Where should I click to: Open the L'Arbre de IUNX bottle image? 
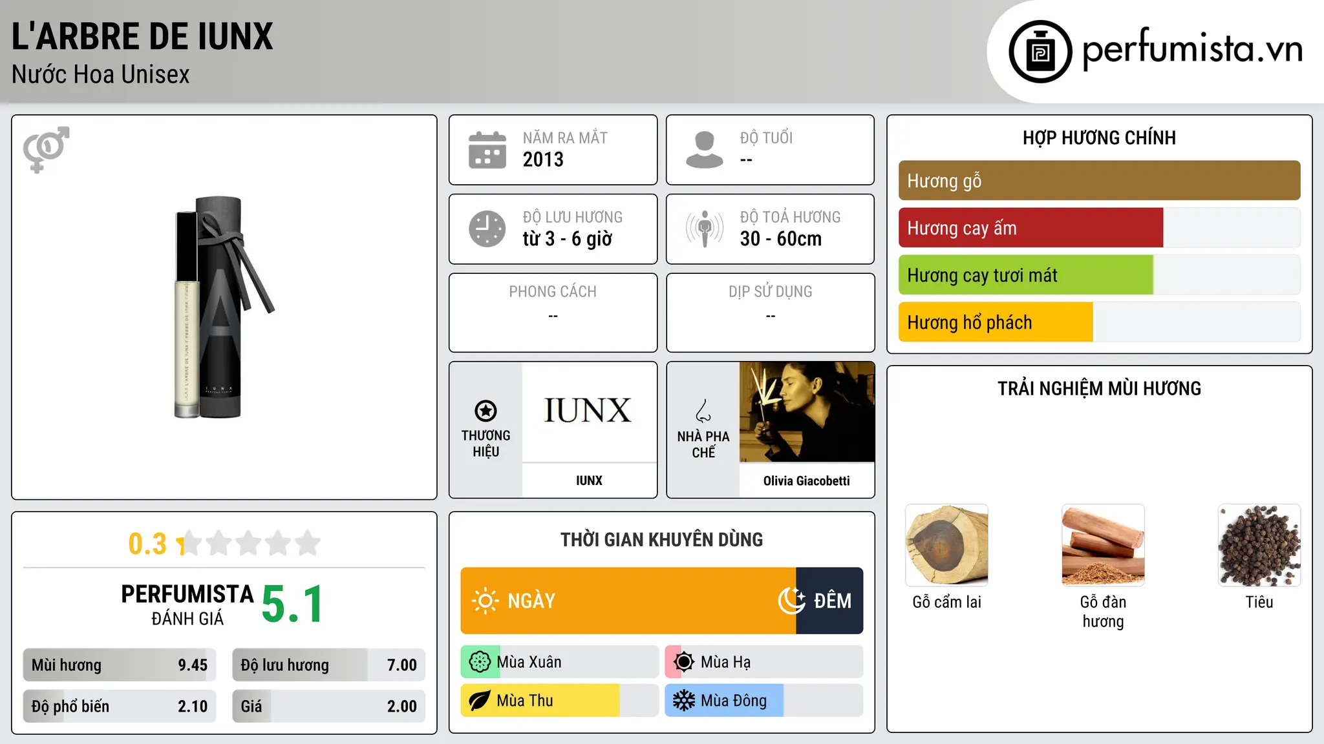pyautogui.click(x=224, y=307)
